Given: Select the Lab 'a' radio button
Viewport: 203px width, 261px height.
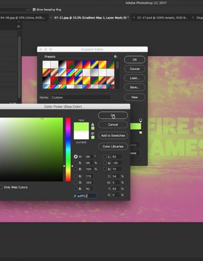Looking at the screenshot, I should (105, 163).
